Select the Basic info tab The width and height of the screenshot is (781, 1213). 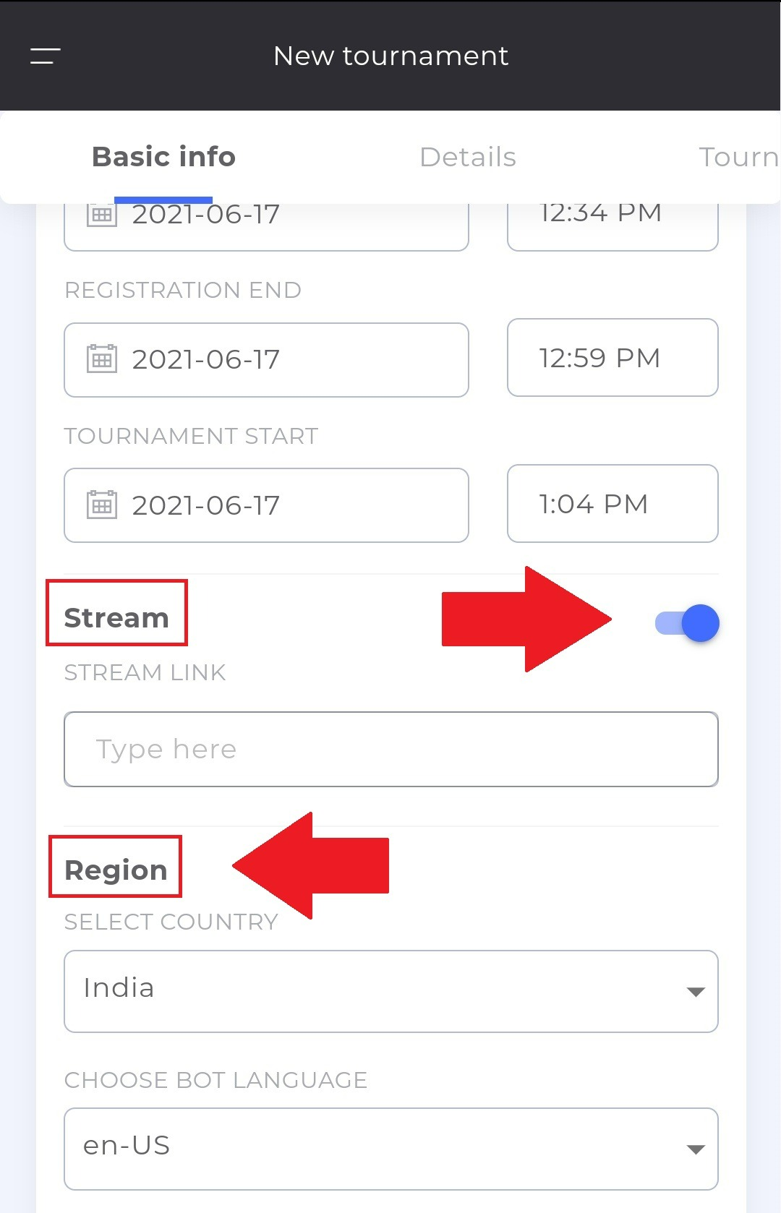(163, 157)
